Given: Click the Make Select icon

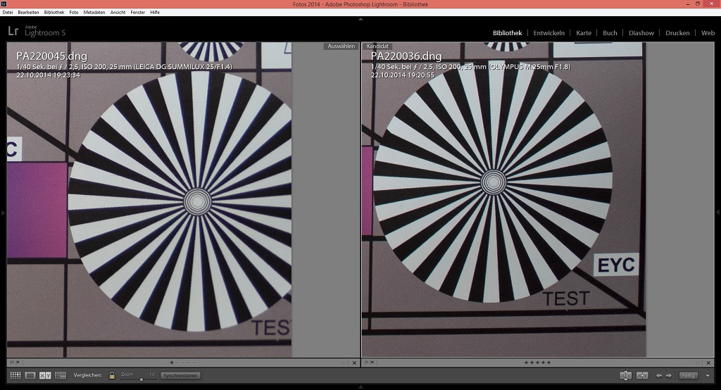Looking at the screenshot, I should 641,375.
